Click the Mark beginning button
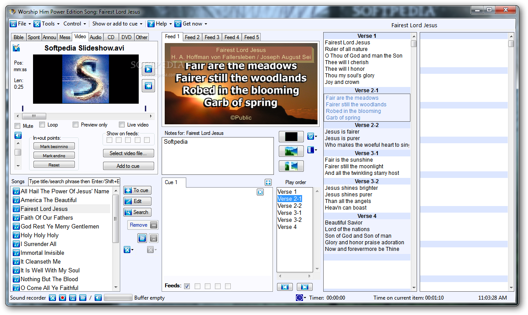This screenshot has height=315, width=528. tap(54, 146)
